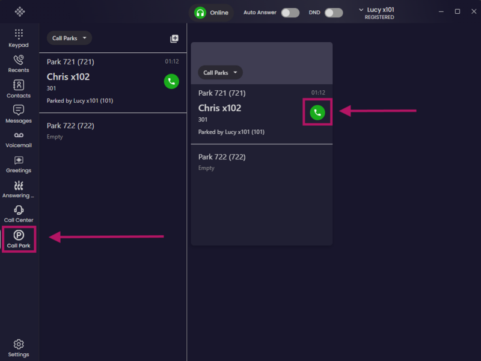Add a new panel with the plus icon
The image size is (481, 361).
coord(174,39)
